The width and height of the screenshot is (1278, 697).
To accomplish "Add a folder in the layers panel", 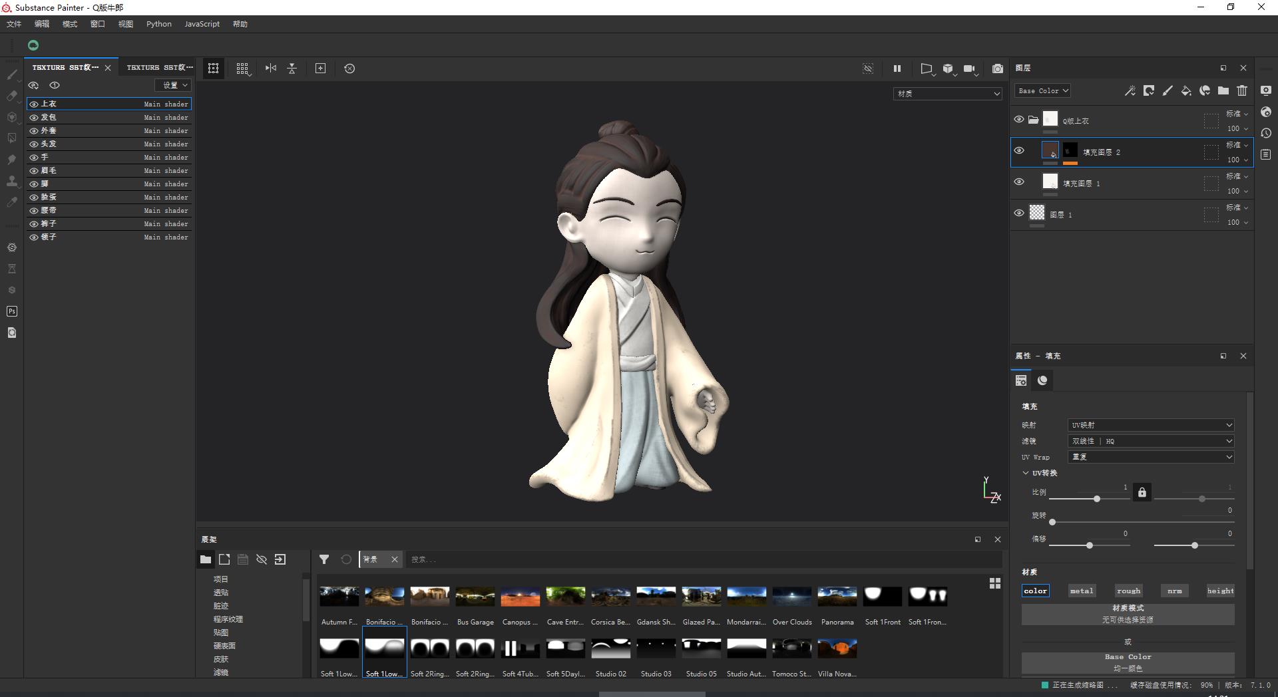I will [x=1223, y=90].
